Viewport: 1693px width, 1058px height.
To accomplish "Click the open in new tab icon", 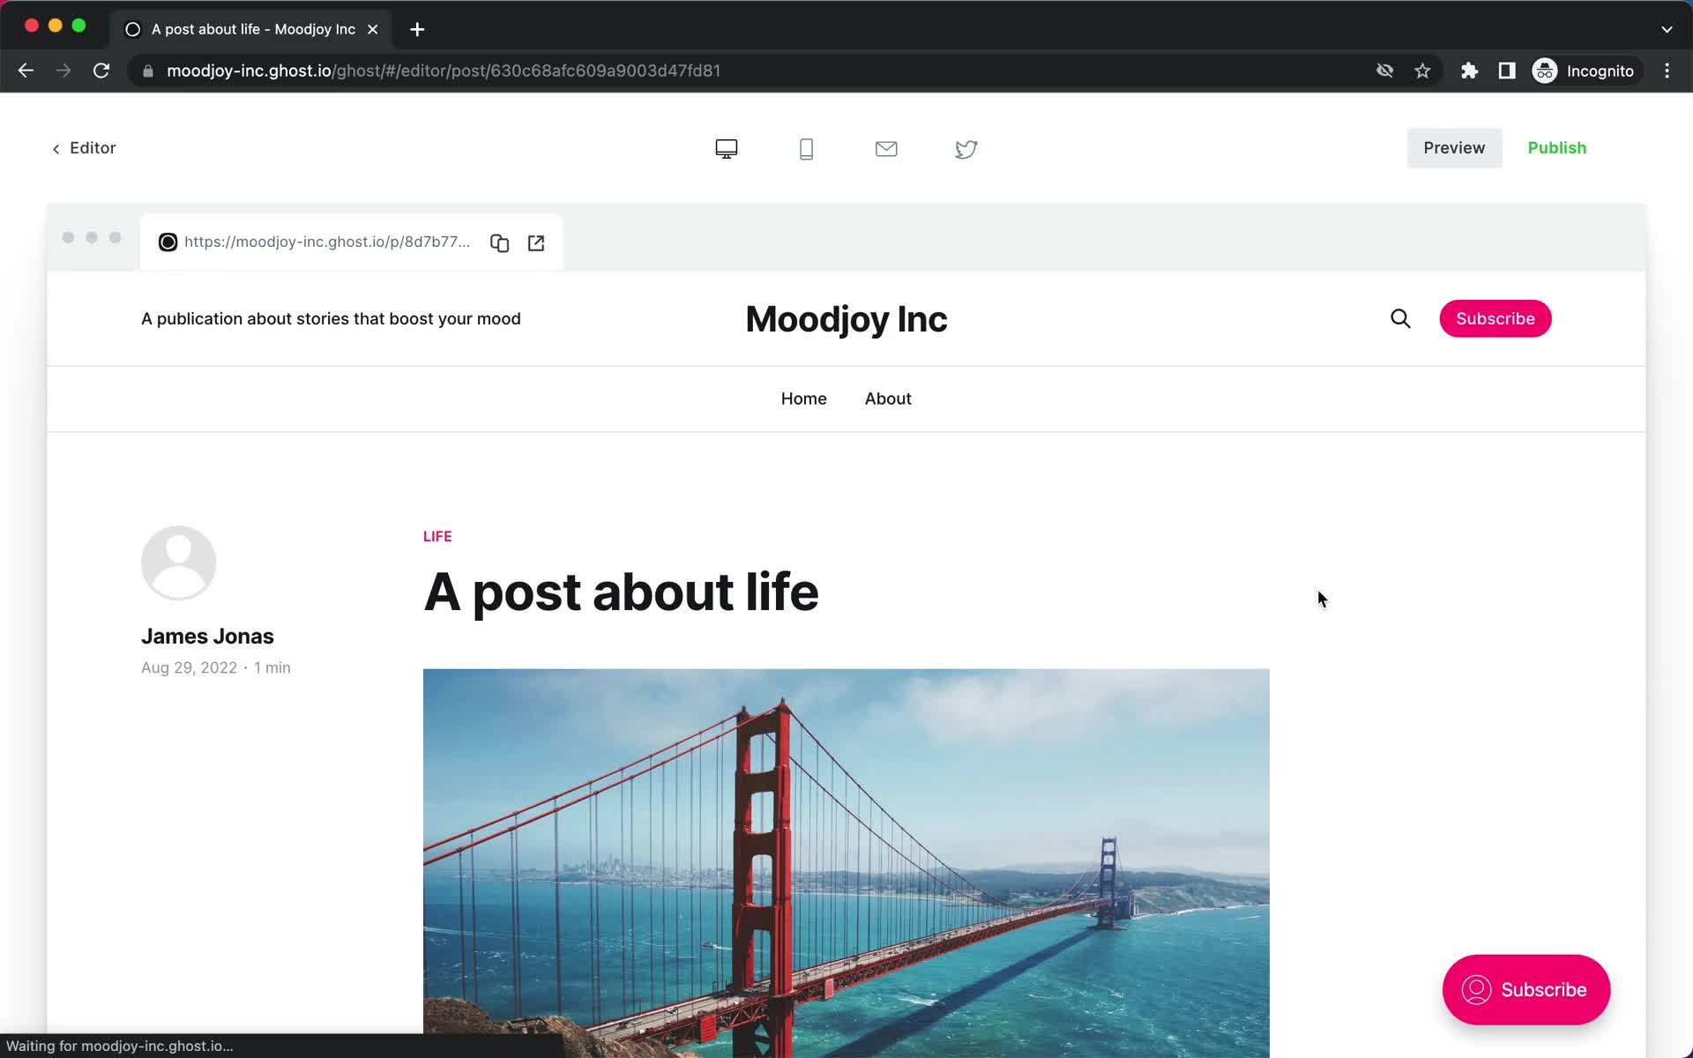I will click(536, 242).
